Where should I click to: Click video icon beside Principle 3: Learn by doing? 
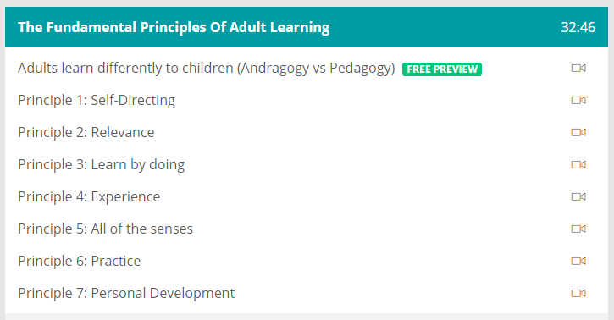click(x=578, y=164)
